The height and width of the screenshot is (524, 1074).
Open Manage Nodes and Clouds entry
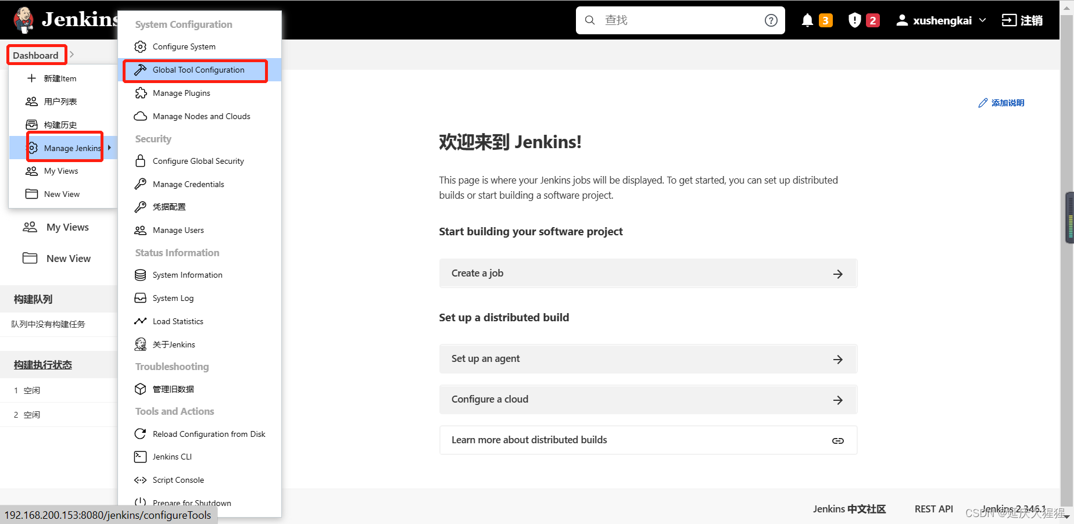[x=199, y=116]
